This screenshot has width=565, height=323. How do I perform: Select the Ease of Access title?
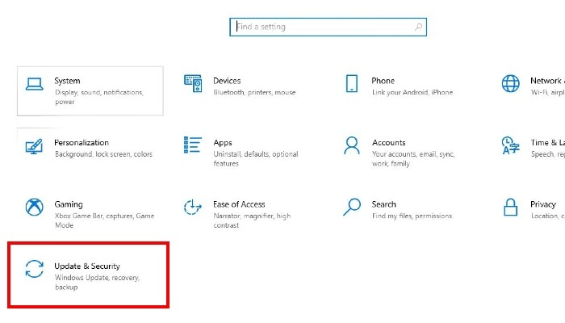(239, 204)
